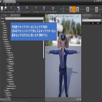Collapse the hand_l bone node

pos(7,50)
